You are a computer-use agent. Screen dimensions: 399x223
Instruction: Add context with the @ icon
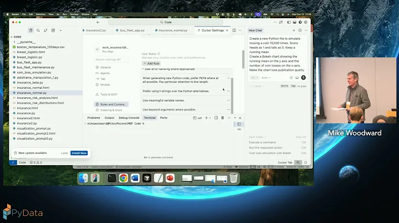[x=291, y=77]
